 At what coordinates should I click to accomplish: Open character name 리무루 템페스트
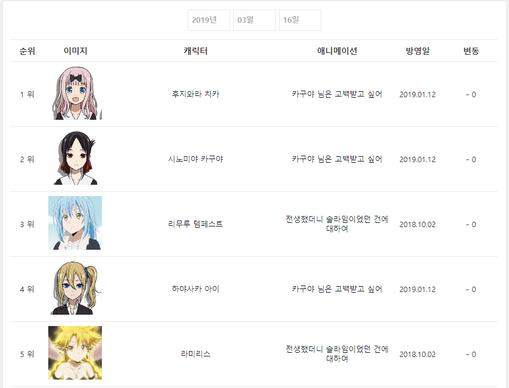coord(195,224)
